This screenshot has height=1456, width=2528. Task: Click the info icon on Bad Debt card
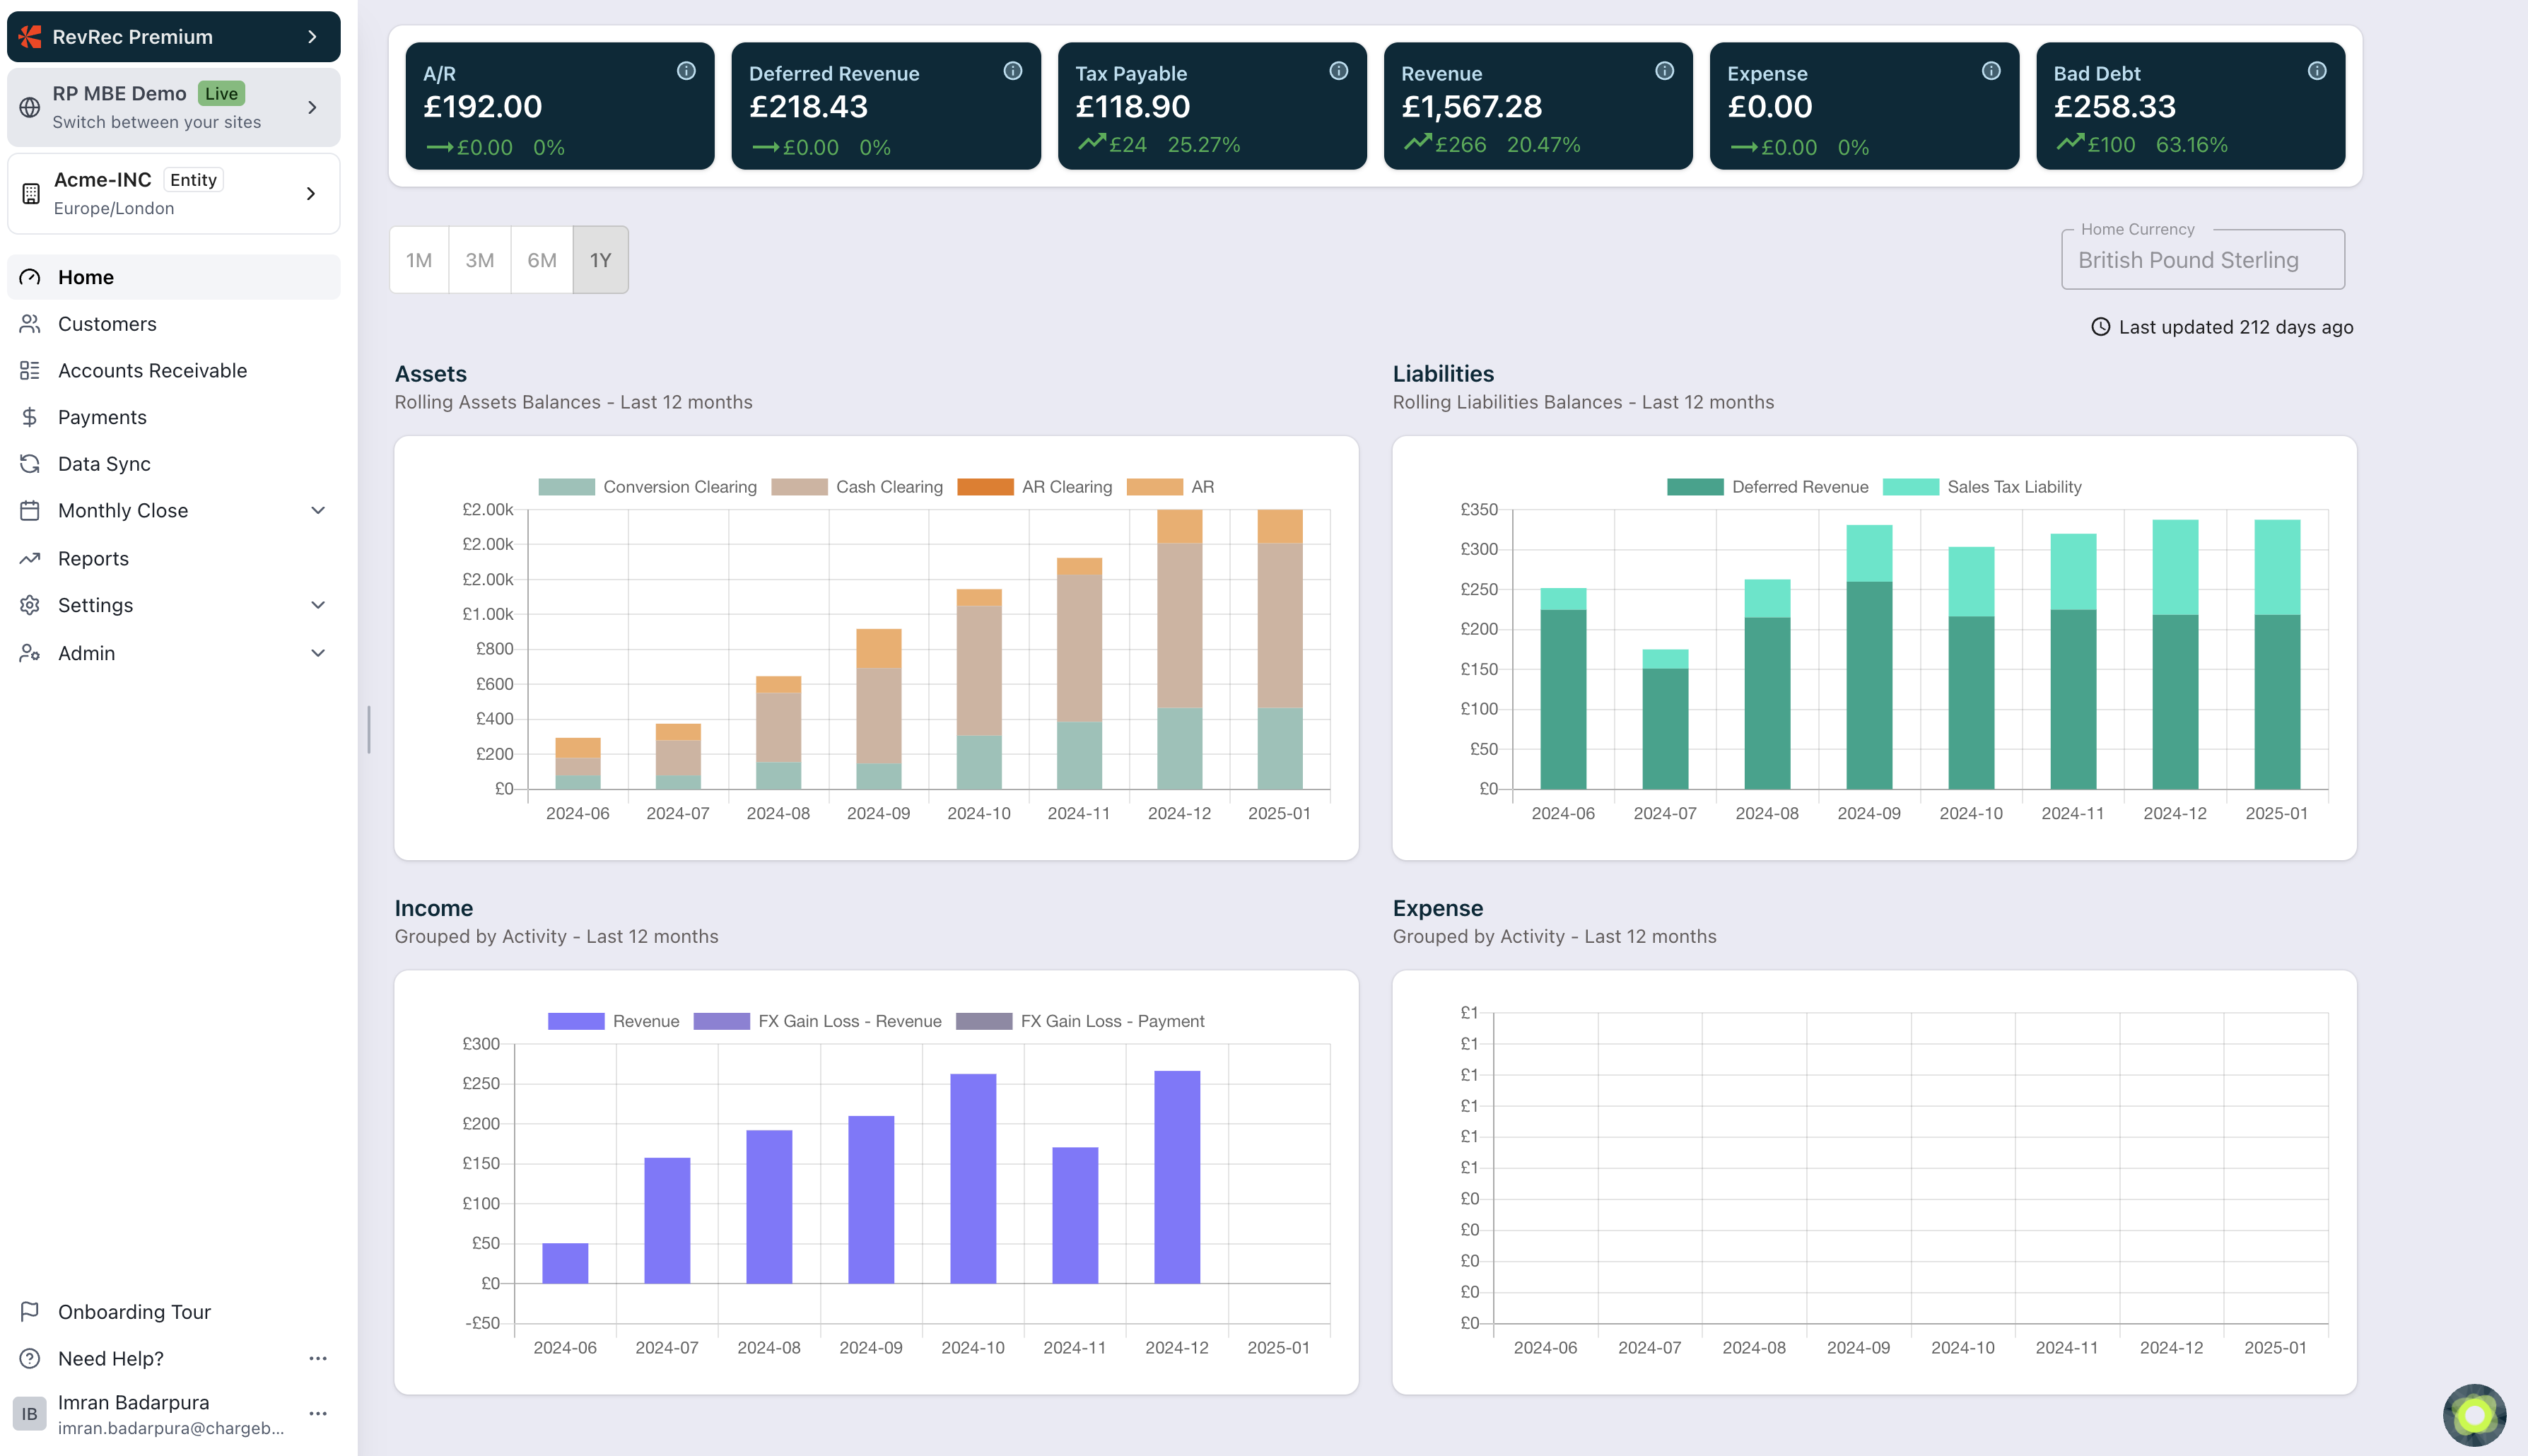pyautogui.click(x=2316, y=71)
